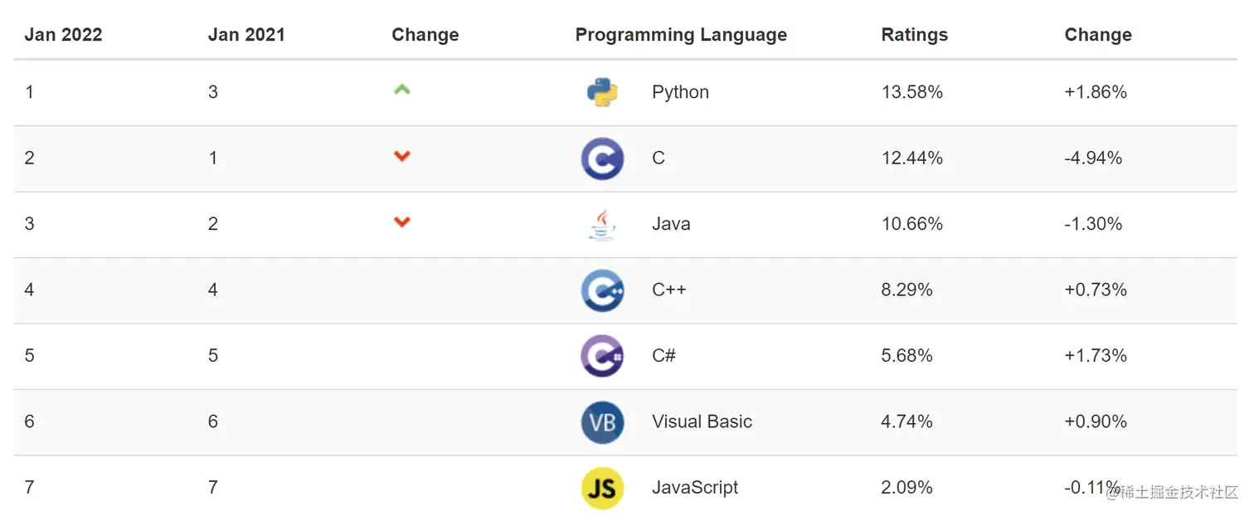
Task: Click the 13.58% rating for Python
Action: point(911,92)
